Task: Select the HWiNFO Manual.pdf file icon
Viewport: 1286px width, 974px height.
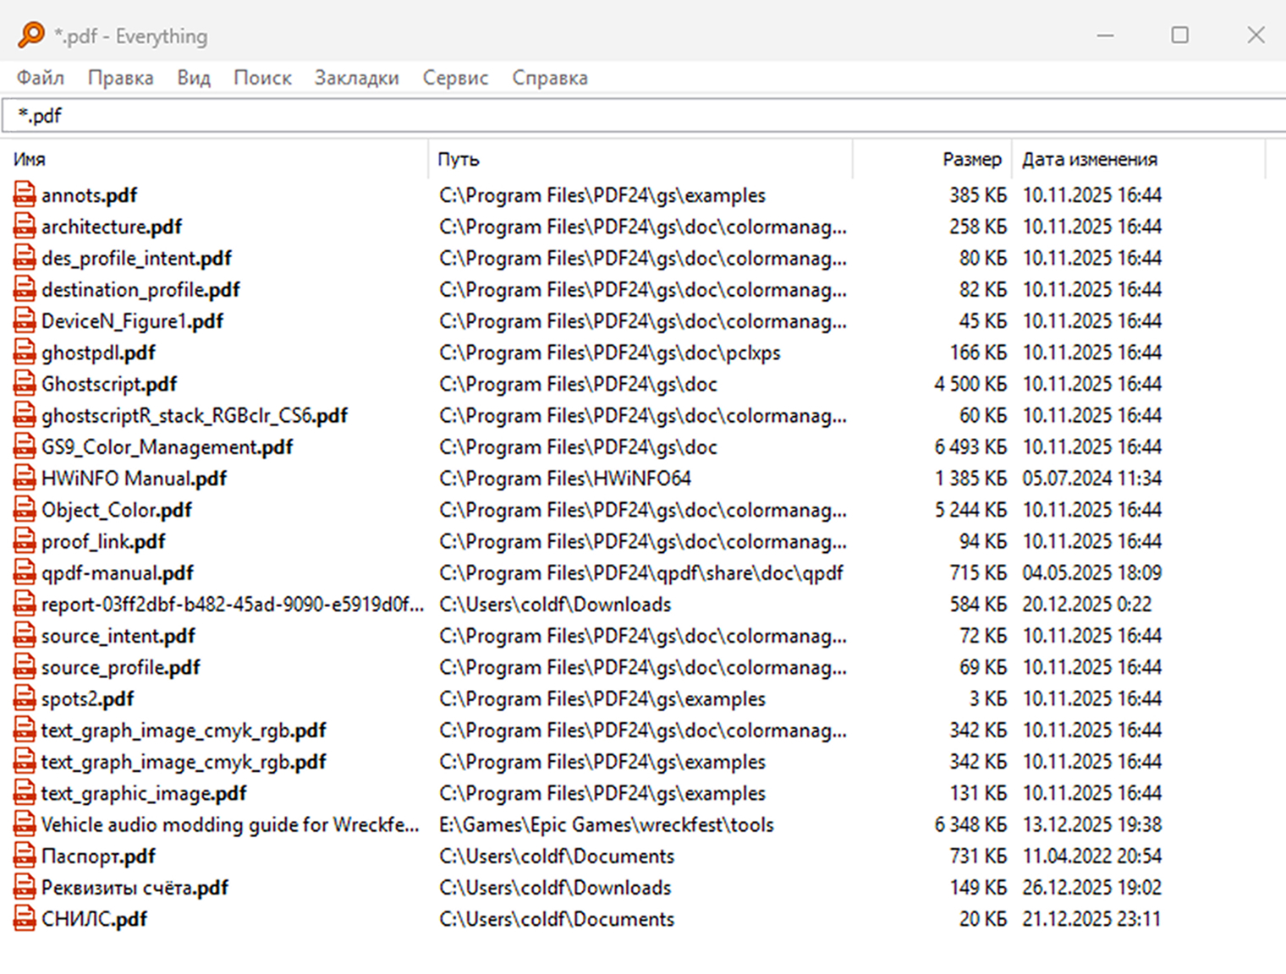Action: pyautogui.click(x=25, y=479)
